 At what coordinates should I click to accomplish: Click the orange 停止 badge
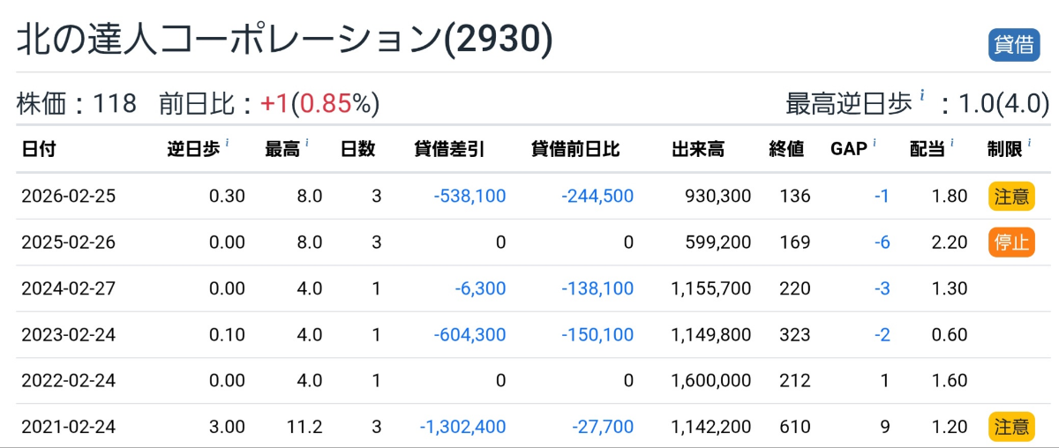tap(1010, 243)
